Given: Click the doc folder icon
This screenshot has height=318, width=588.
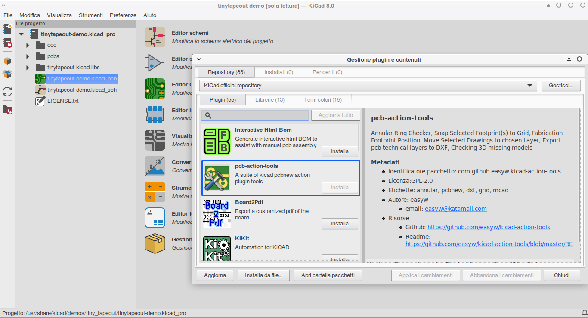Looking at the screenshot, I should tap(40, 45).
